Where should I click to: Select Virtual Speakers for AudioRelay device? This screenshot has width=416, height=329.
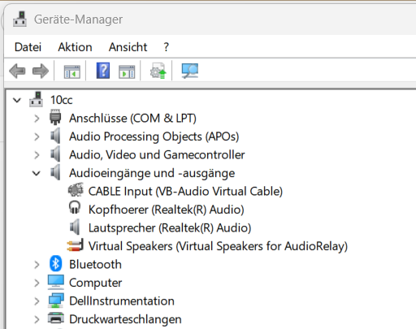(218, 246)
